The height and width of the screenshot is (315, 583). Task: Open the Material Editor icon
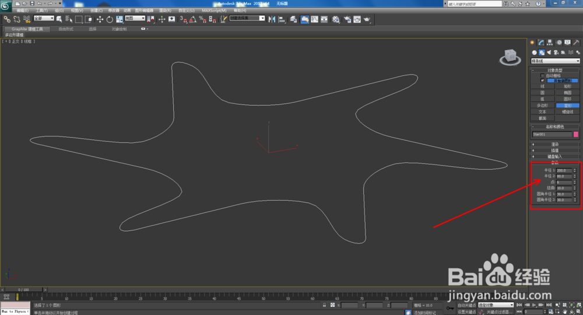pos(336,19)
